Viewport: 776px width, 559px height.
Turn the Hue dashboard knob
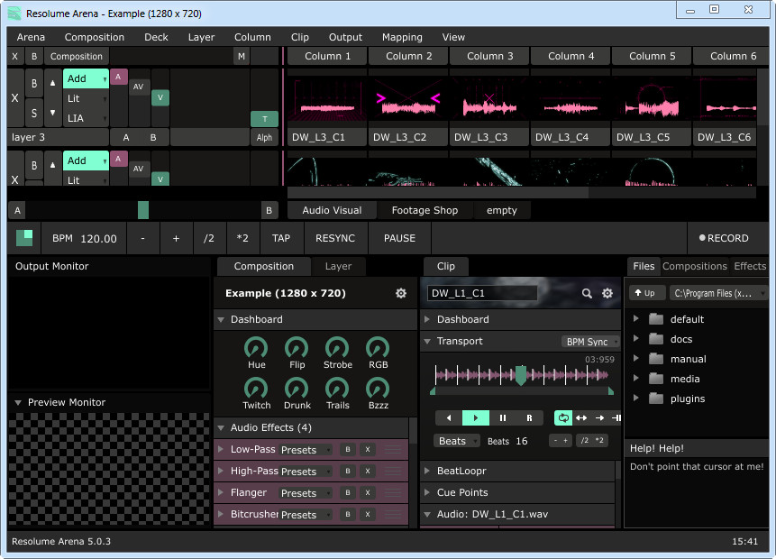click(x=257, y=348)
